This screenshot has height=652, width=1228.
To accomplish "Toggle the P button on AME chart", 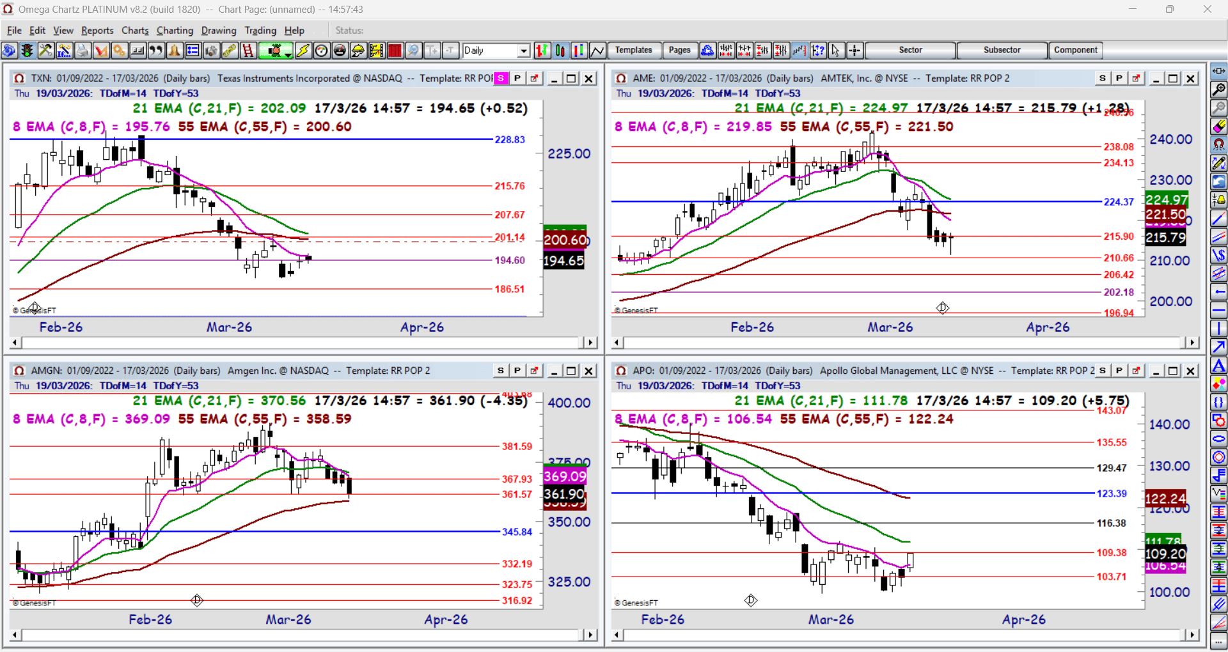I will point(1119,78).
